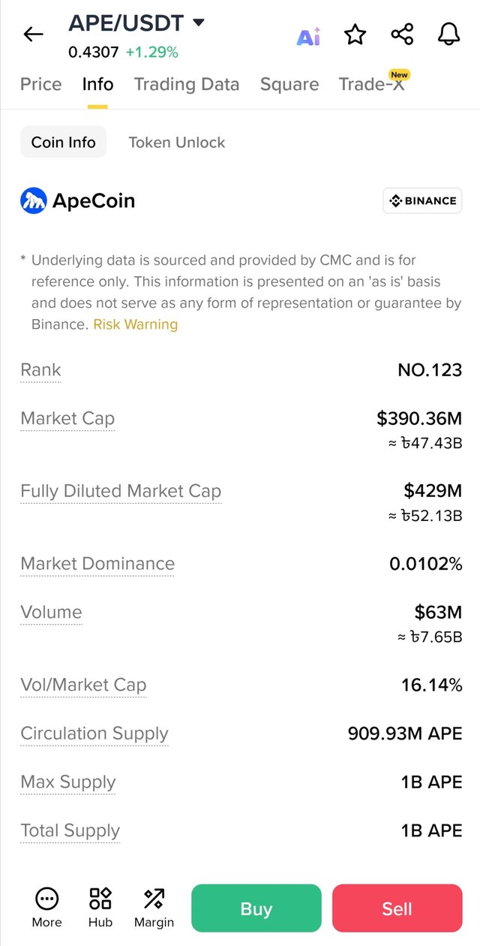Add APE/USDT to favorites star

(355, 35)
